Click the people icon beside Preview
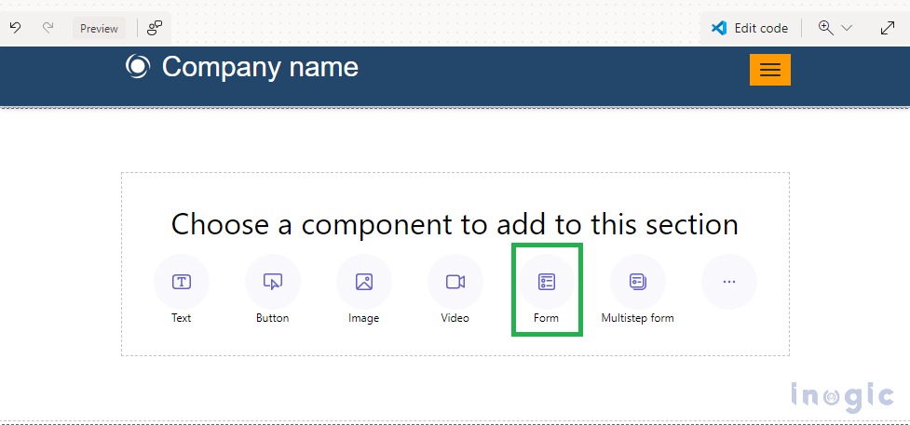 coord(155,28)
